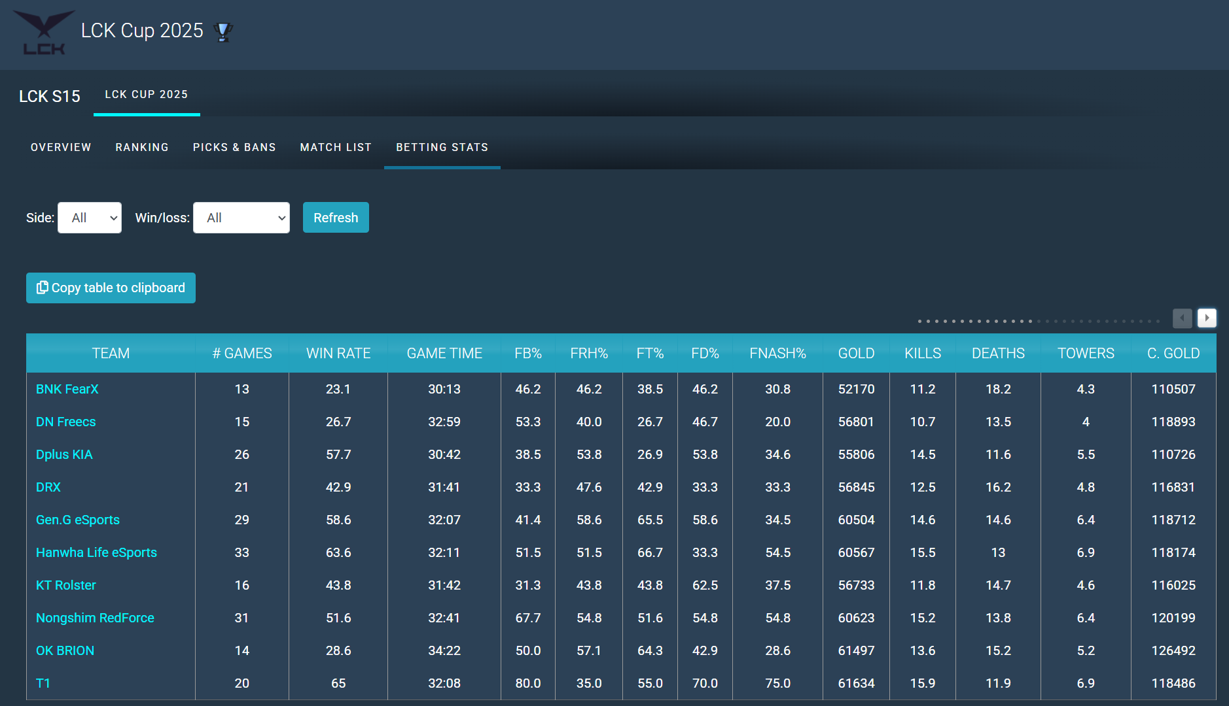Sort by the FNASH% column header

778,353
